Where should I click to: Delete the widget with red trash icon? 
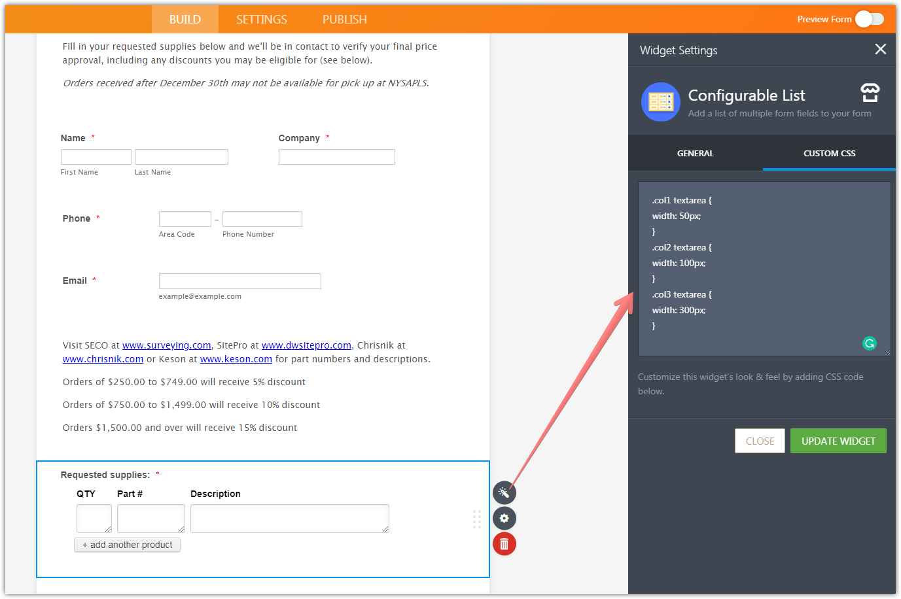[x=504, y=543]
